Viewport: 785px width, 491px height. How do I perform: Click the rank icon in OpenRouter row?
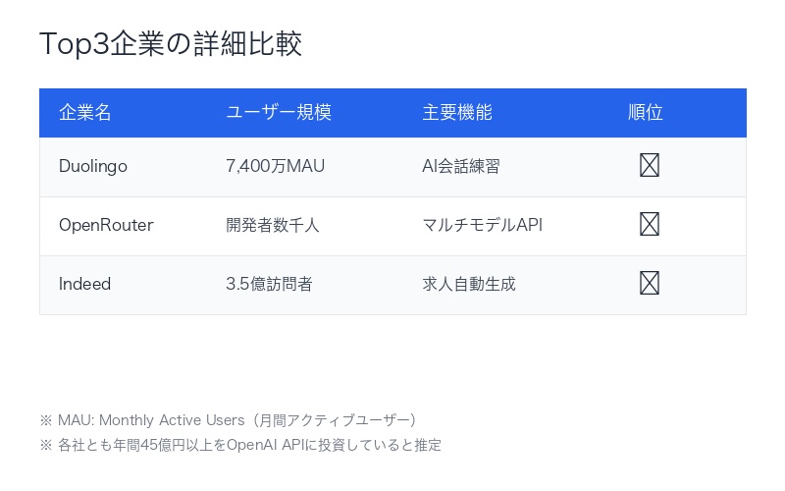click(649, 225)
